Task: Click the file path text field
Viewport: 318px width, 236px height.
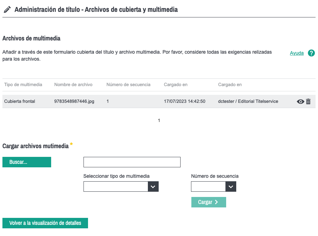Action: 132,162
